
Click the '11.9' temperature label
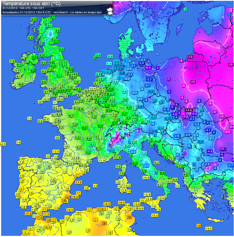(102, 160)
